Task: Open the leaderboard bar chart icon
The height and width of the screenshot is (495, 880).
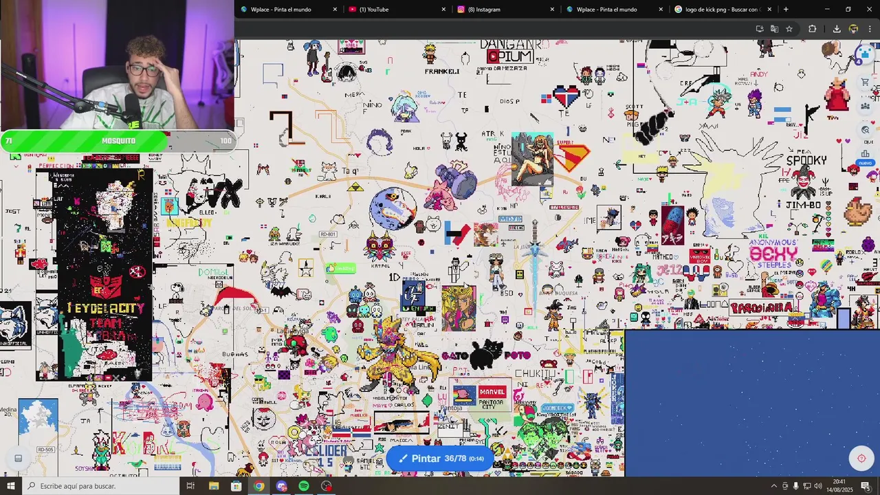Action: (865, 153)
